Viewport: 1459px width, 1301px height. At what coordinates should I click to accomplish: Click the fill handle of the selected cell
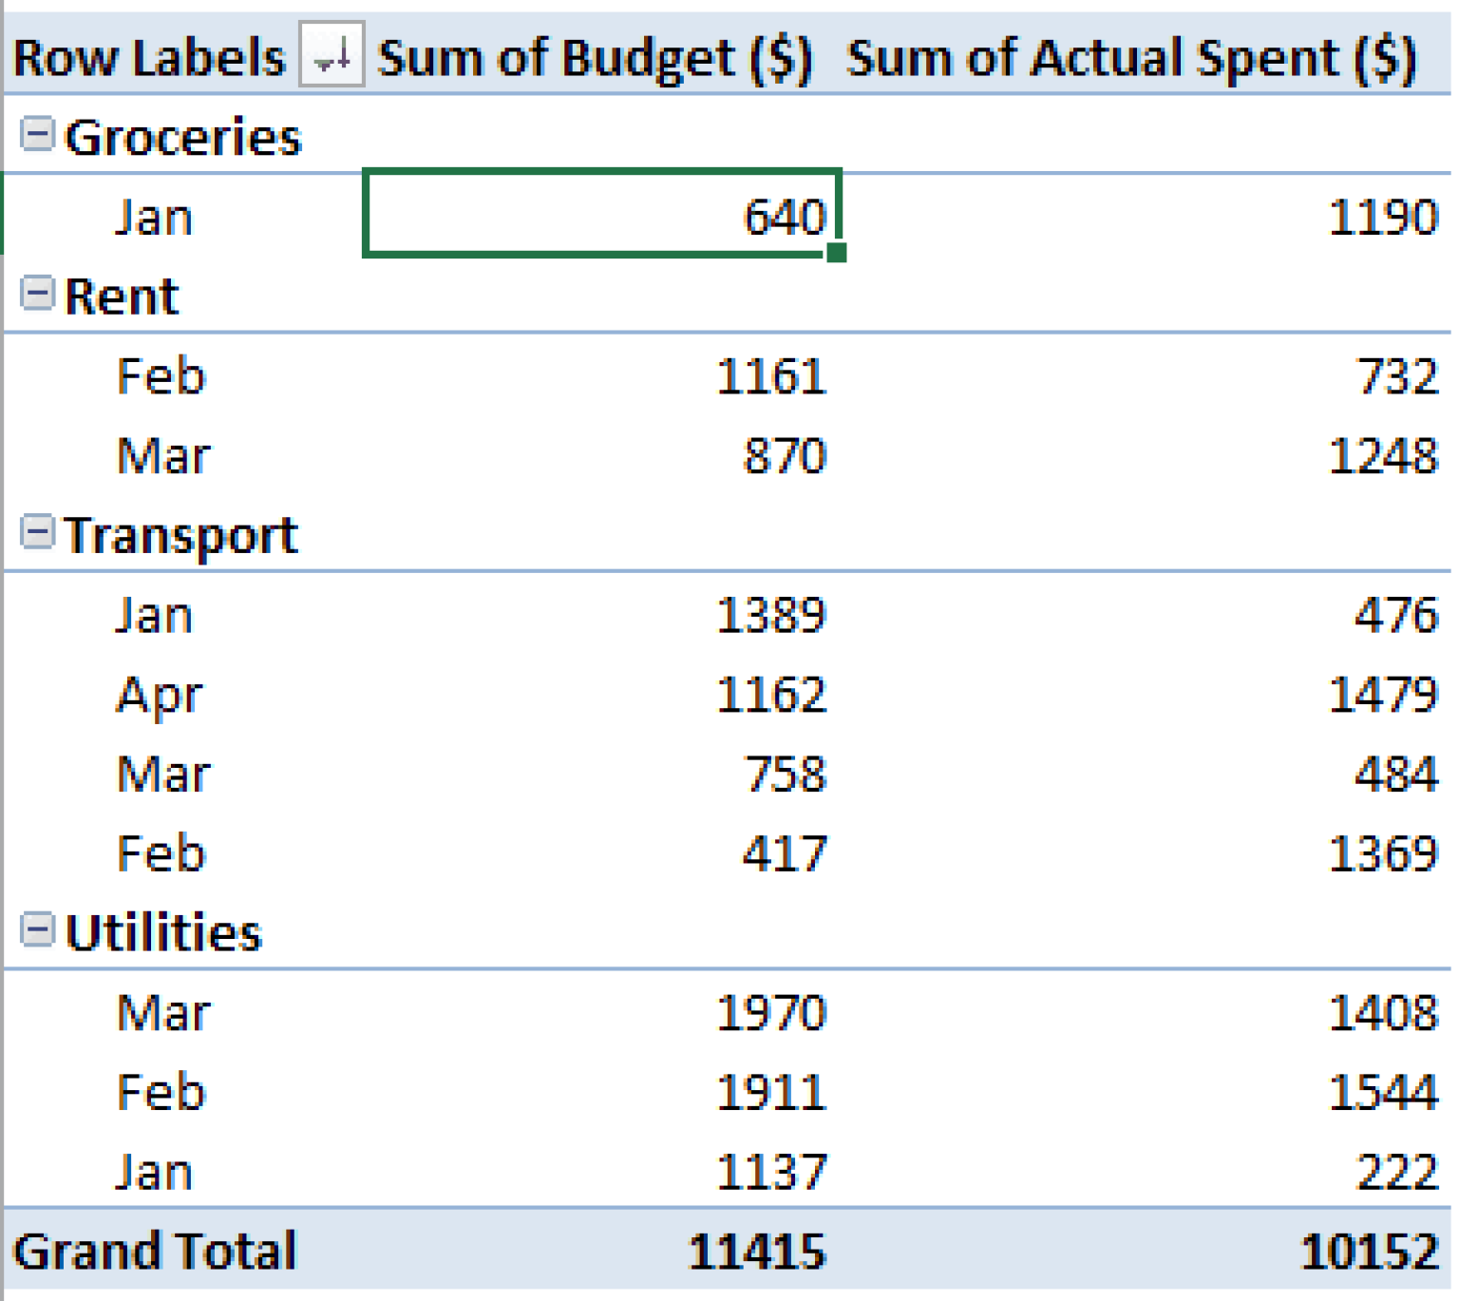point(836,253)
